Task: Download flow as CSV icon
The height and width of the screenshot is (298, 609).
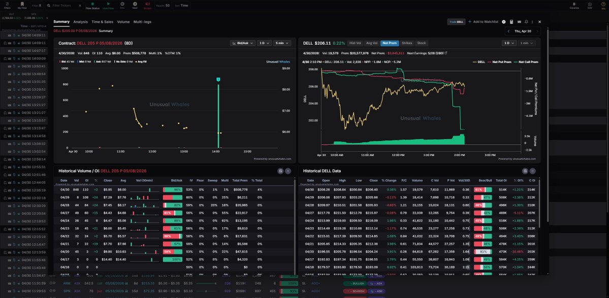Action: tap(590, 4)
